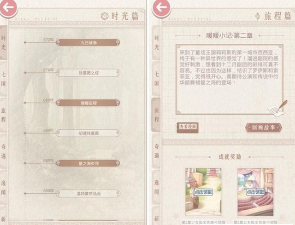Tap the pink back arrow on right screen

161,8
